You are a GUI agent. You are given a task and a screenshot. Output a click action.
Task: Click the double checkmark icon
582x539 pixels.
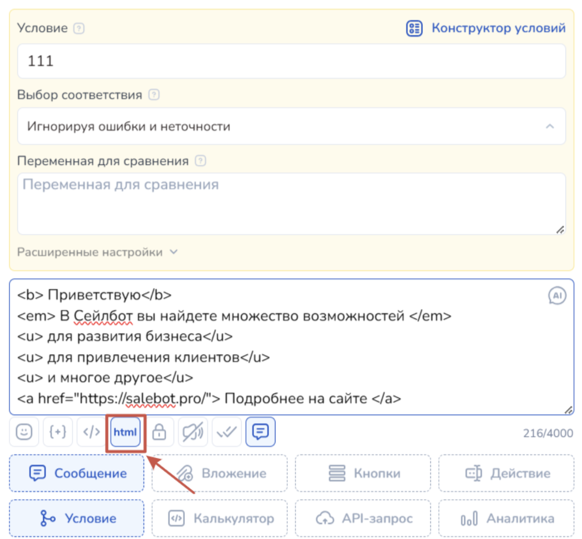pyautogui.click(x=227, y=431)
